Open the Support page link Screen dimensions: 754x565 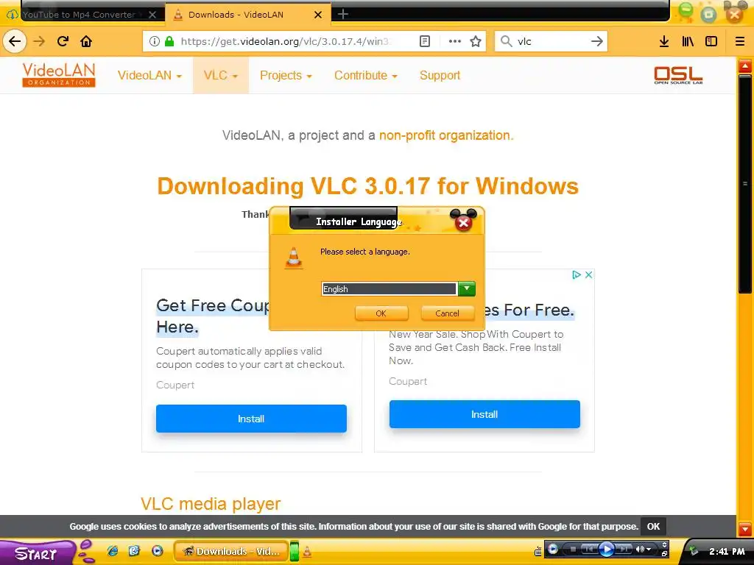pos(440,76)
